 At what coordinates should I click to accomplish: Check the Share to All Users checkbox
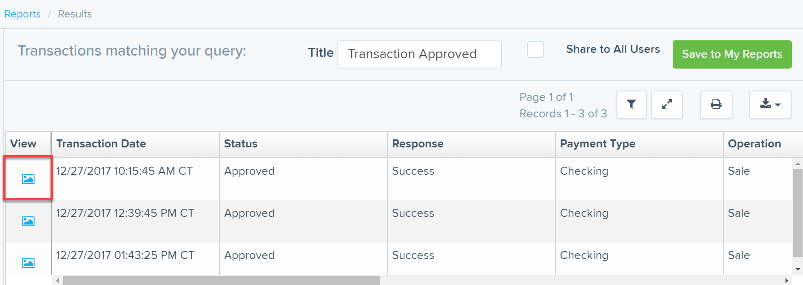[535, 50]
